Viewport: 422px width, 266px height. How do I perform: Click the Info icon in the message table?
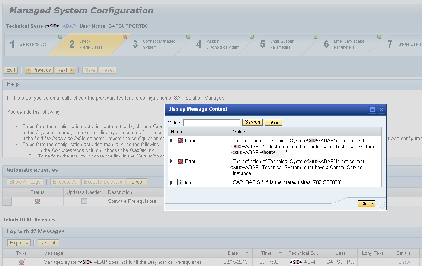[x=180, y=182]
